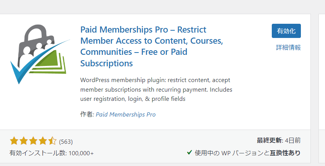Click the third gold rating star
325x166 pixels.
(33, 141)
